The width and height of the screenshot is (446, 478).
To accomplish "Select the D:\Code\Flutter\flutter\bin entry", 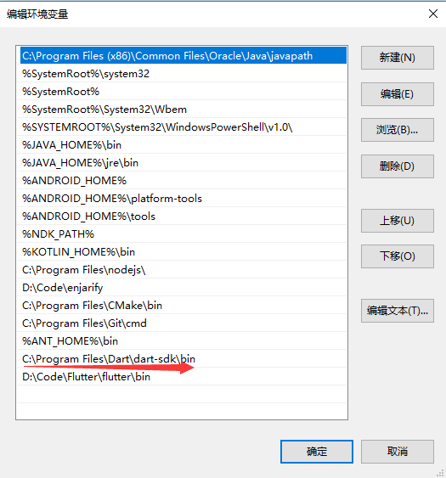I will click(182, 376).
